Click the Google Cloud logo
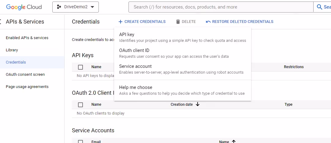Screen dimensions: 331x143 [24, 7]
